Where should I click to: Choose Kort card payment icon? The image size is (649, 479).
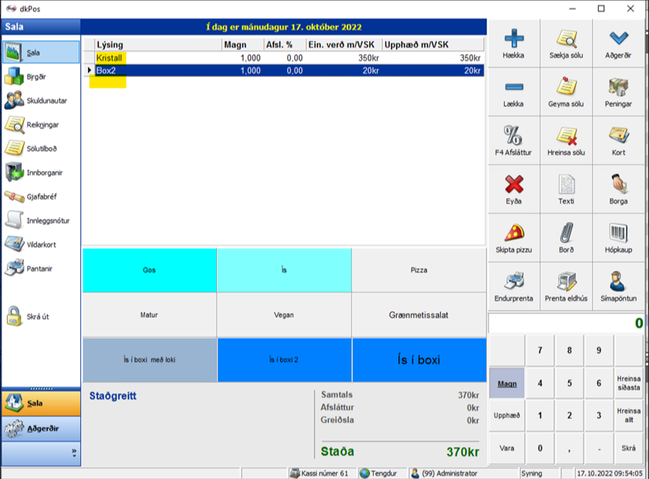click(x=618, y=136)
